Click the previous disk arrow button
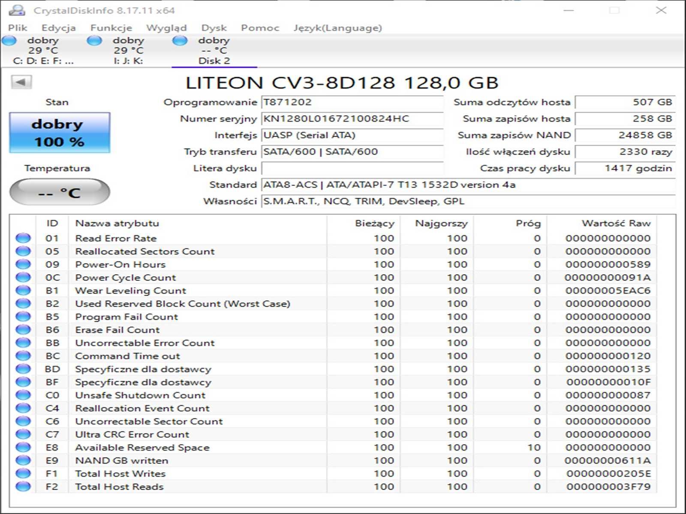Viewport: 686px width, 514px height. tap(21, 82)
